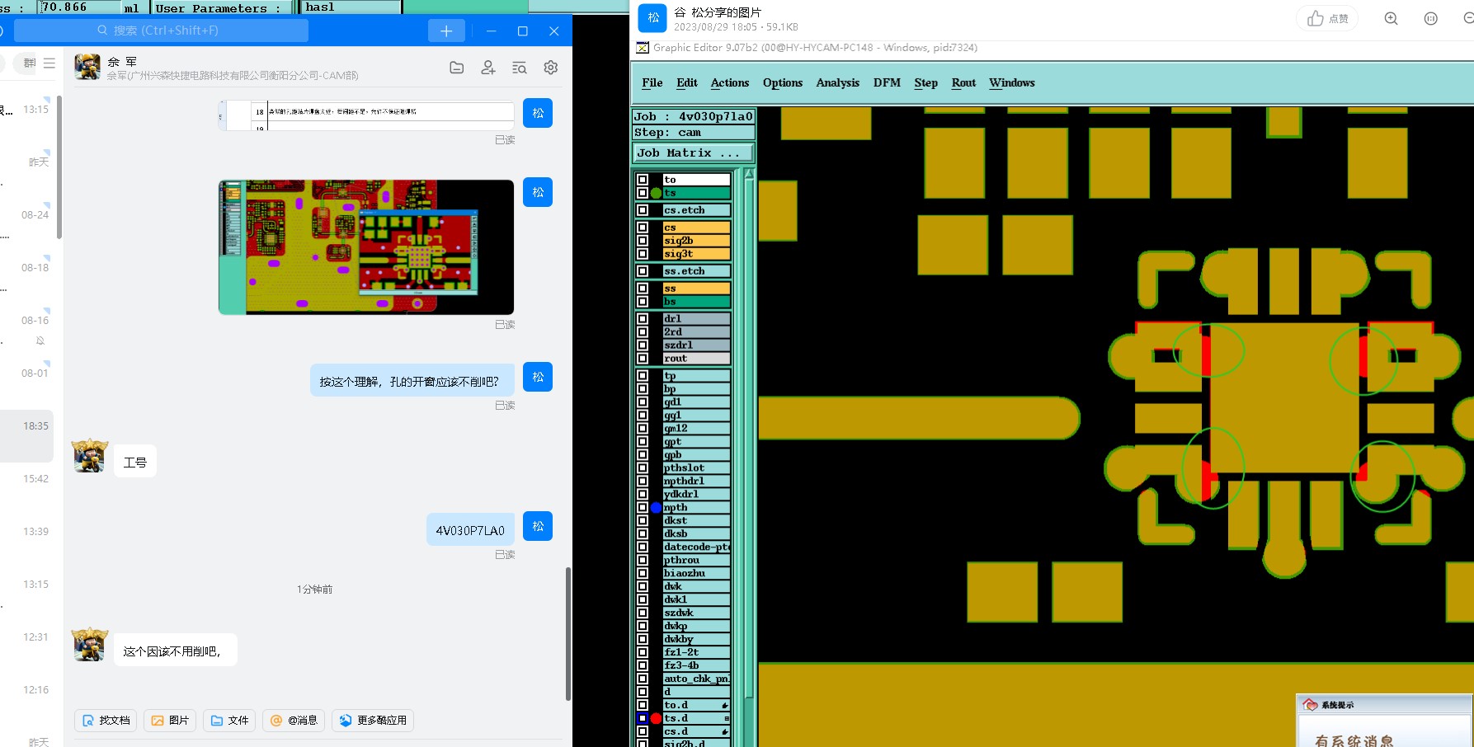The image size is (1474, 747).
Task: Select layer name szdrl in layer list
Action: 696,345
